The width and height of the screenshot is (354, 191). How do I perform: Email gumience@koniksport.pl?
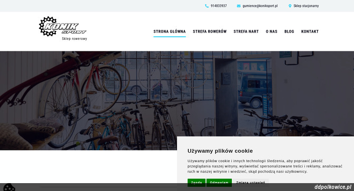click(x=260, y=6)
